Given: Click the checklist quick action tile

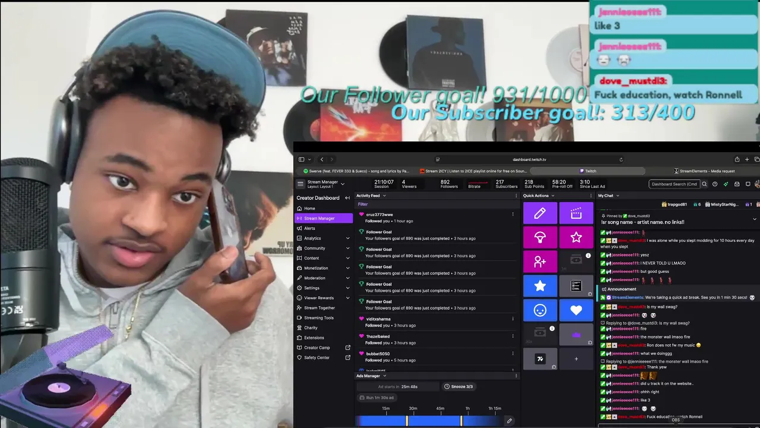Looking at the screenshot, I should (x=576, y=286).
